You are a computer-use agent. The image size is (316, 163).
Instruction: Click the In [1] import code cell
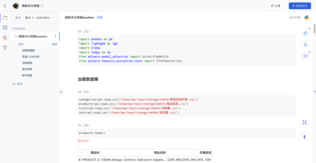pyautogui.click(x=186, y=50)
